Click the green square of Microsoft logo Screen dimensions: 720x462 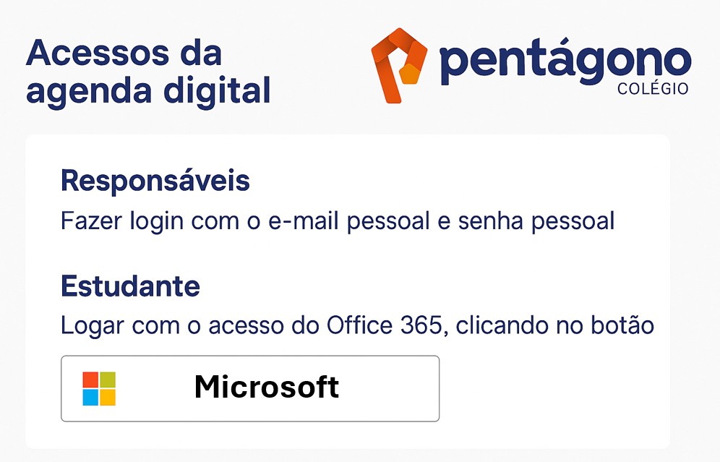pos(108,380)
